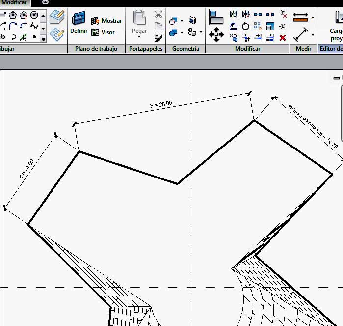Viewport: 343px width, 326px height.
Task: Click the Cut scissors icon
Action: [x=158, y=14]
